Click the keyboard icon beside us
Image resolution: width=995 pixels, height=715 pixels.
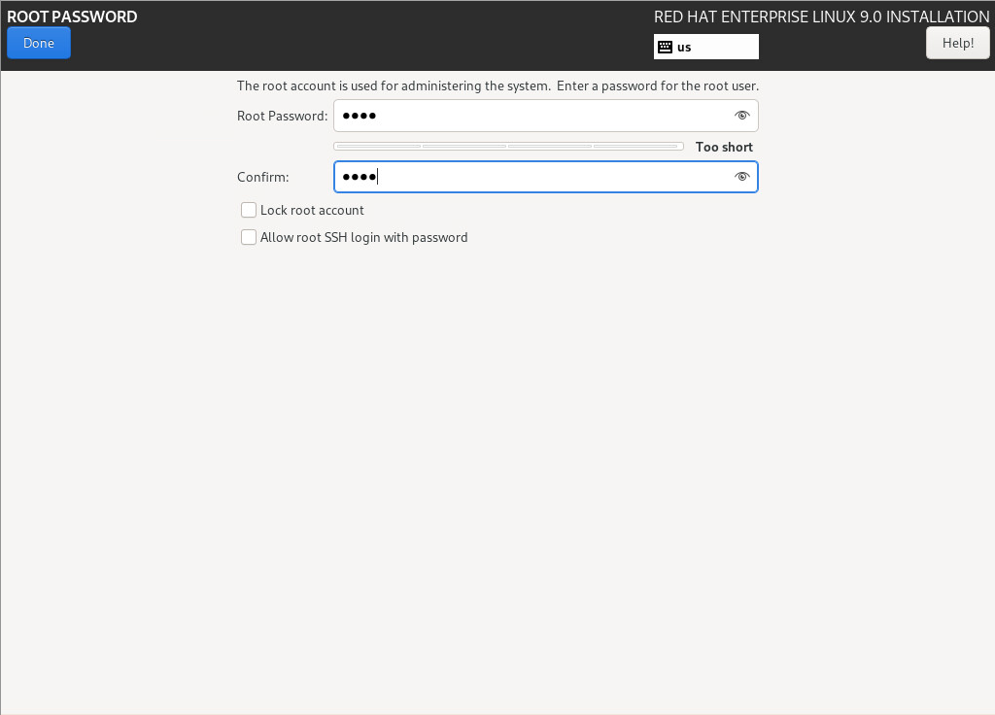coord(665,47)
